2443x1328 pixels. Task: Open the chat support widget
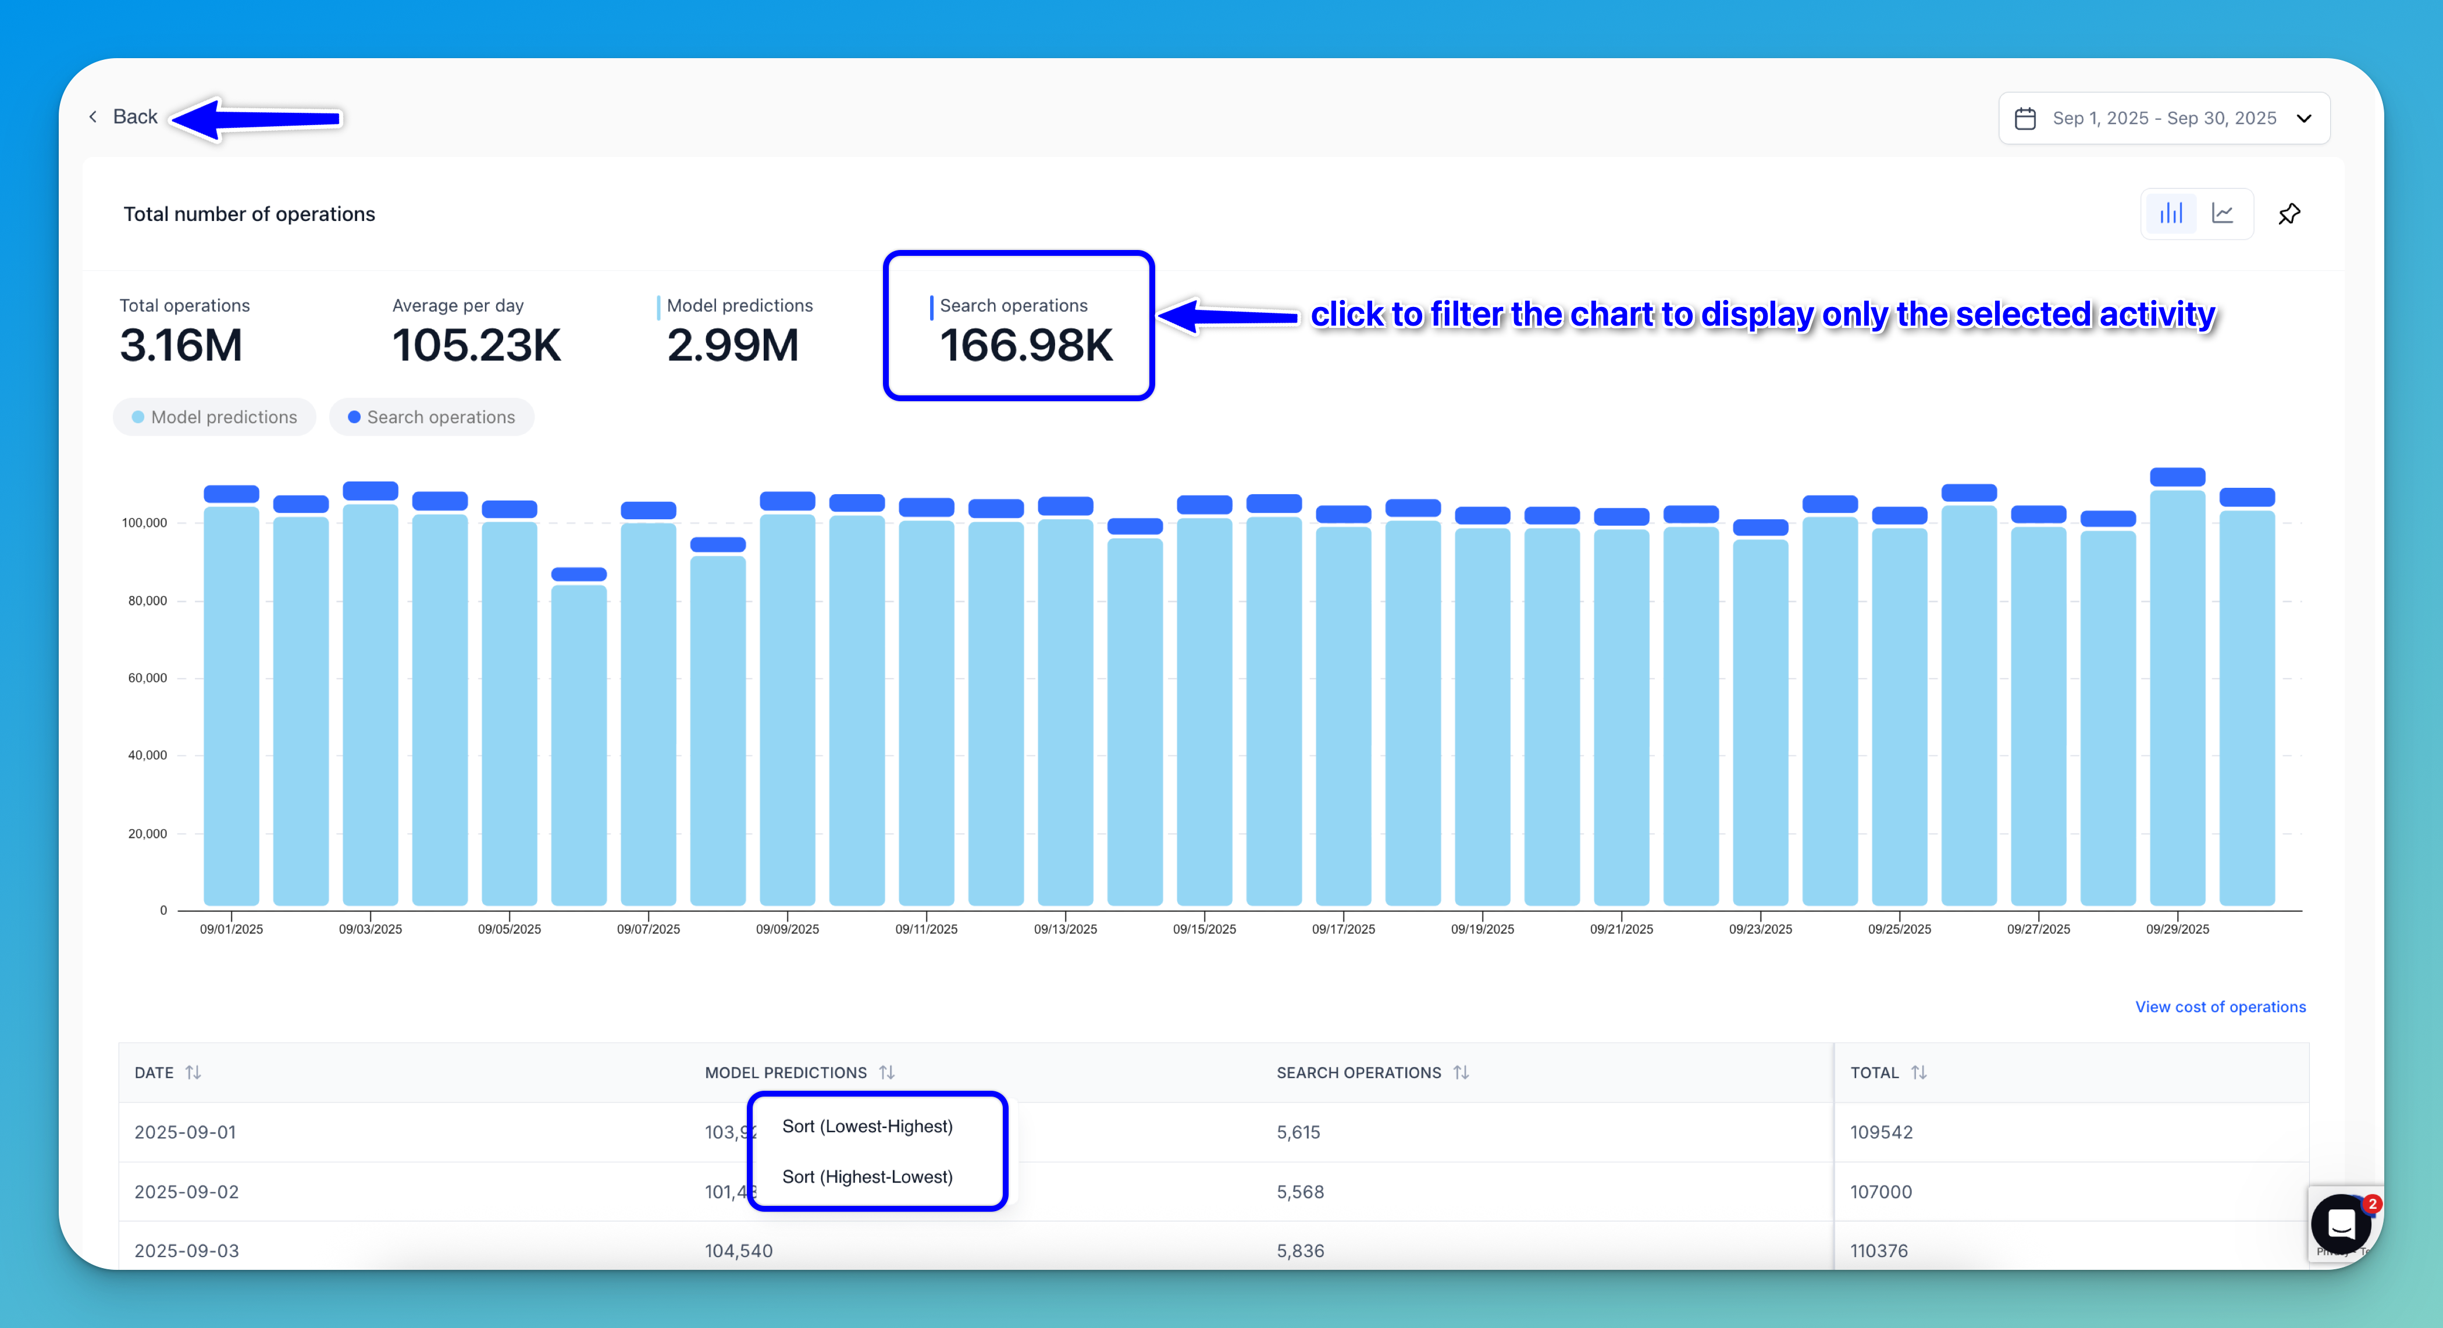click(2341, 1223)
